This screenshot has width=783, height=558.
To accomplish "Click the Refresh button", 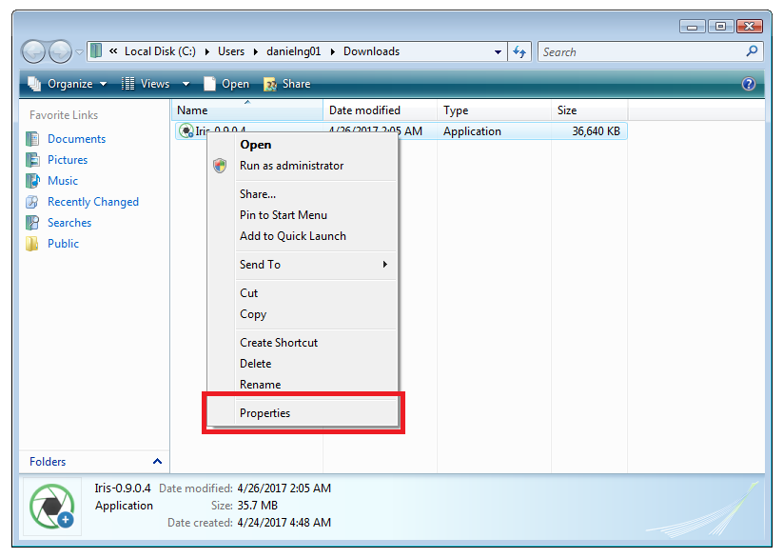I will (519, 51).
